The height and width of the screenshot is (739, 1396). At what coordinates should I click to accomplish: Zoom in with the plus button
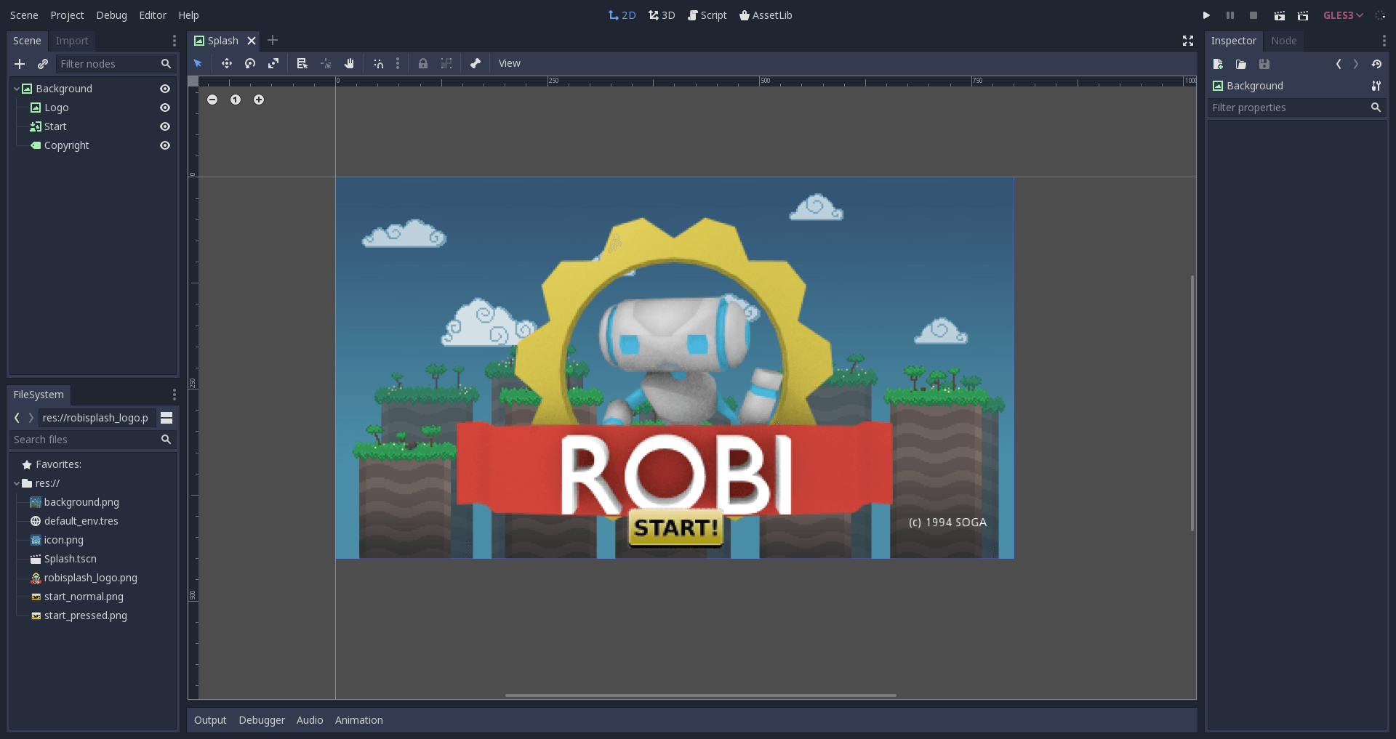click(259, 100)
